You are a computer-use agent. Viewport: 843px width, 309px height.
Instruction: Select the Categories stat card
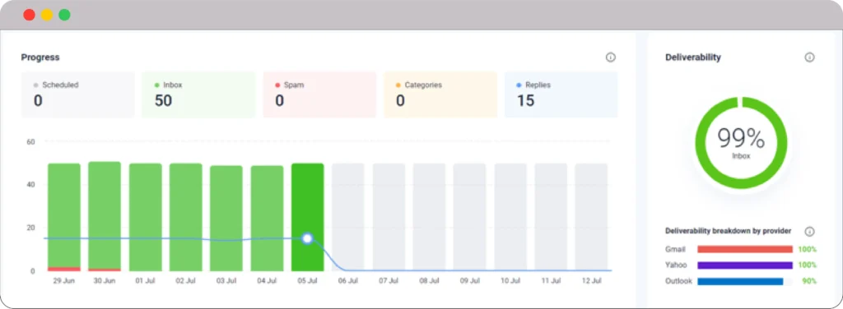(440, 95)
